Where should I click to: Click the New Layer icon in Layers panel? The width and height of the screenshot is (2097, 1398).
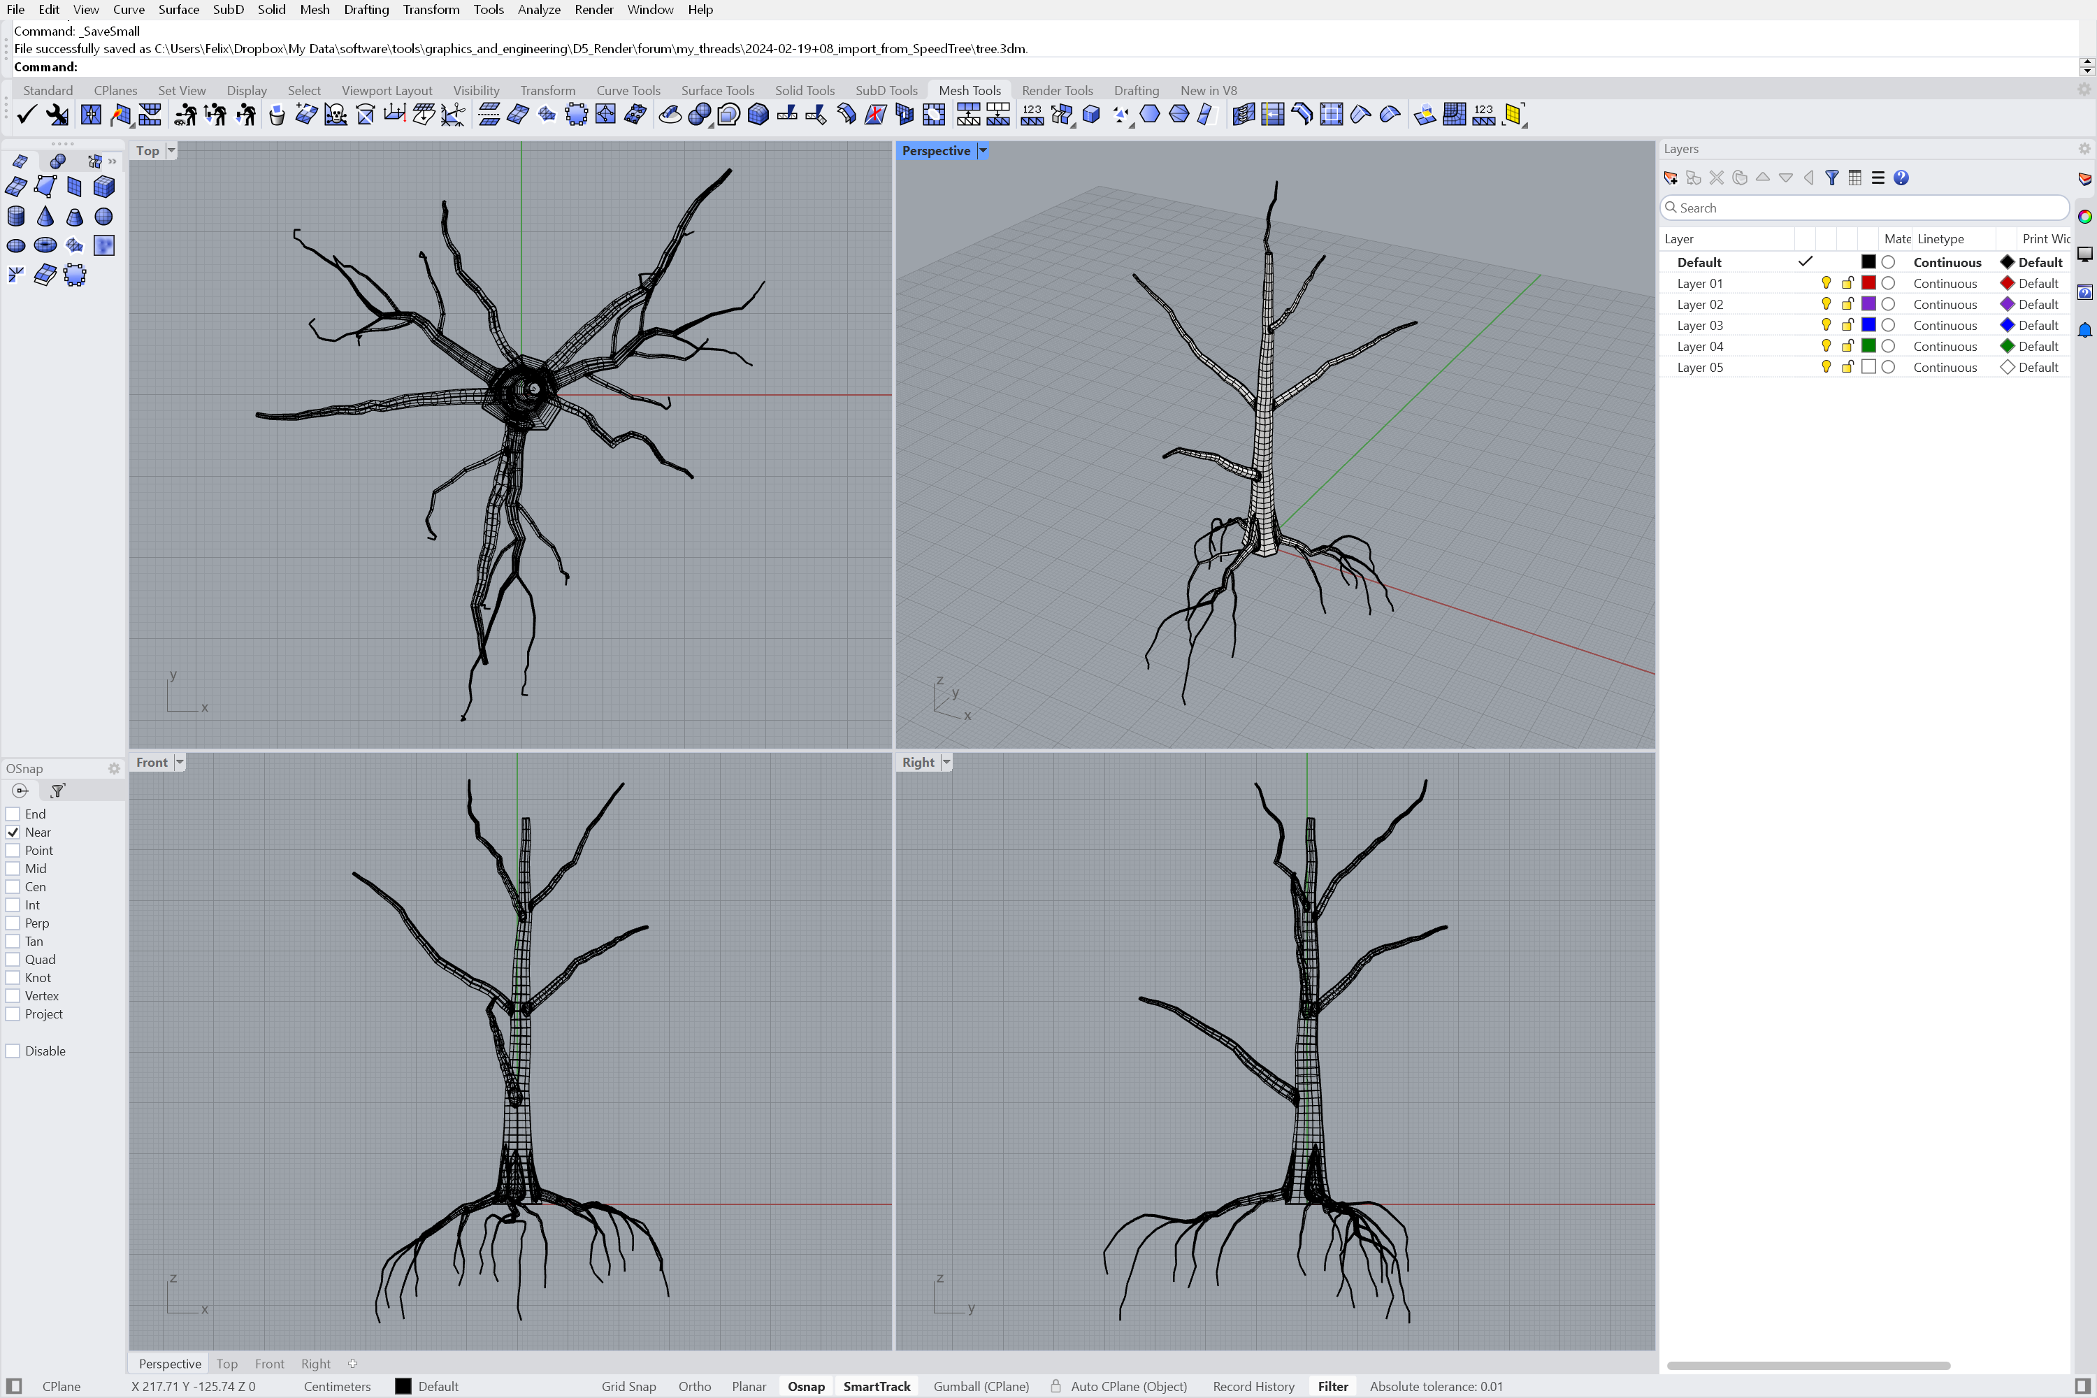[x=1670, y=178]
